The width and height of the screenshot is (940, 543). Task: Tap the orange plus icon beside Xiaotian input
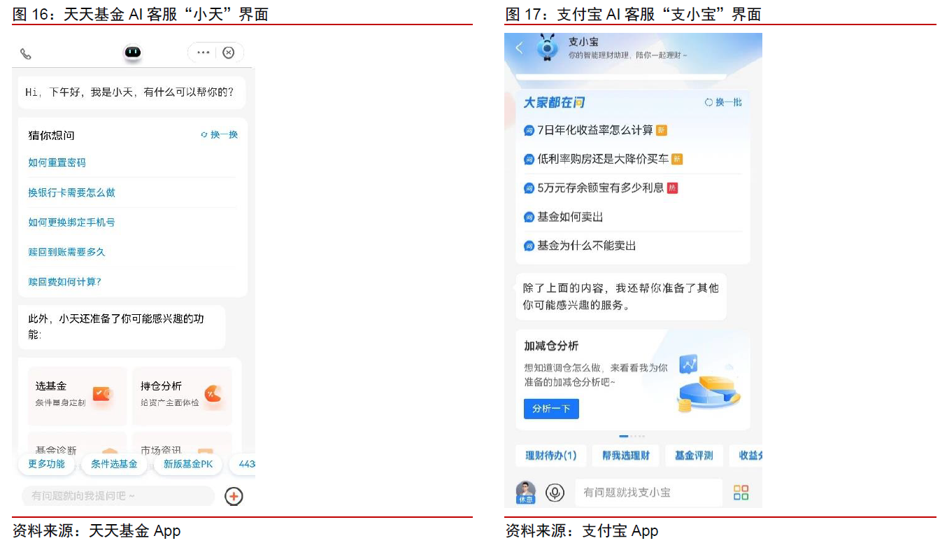[x=234, y=496]
